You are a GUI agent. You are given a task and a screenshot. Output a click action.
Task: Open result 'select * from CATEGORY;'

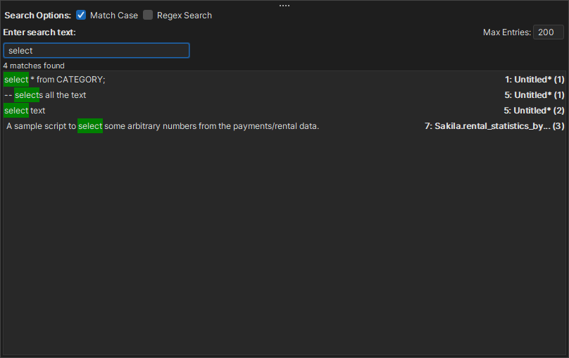[x=68, y=80]
